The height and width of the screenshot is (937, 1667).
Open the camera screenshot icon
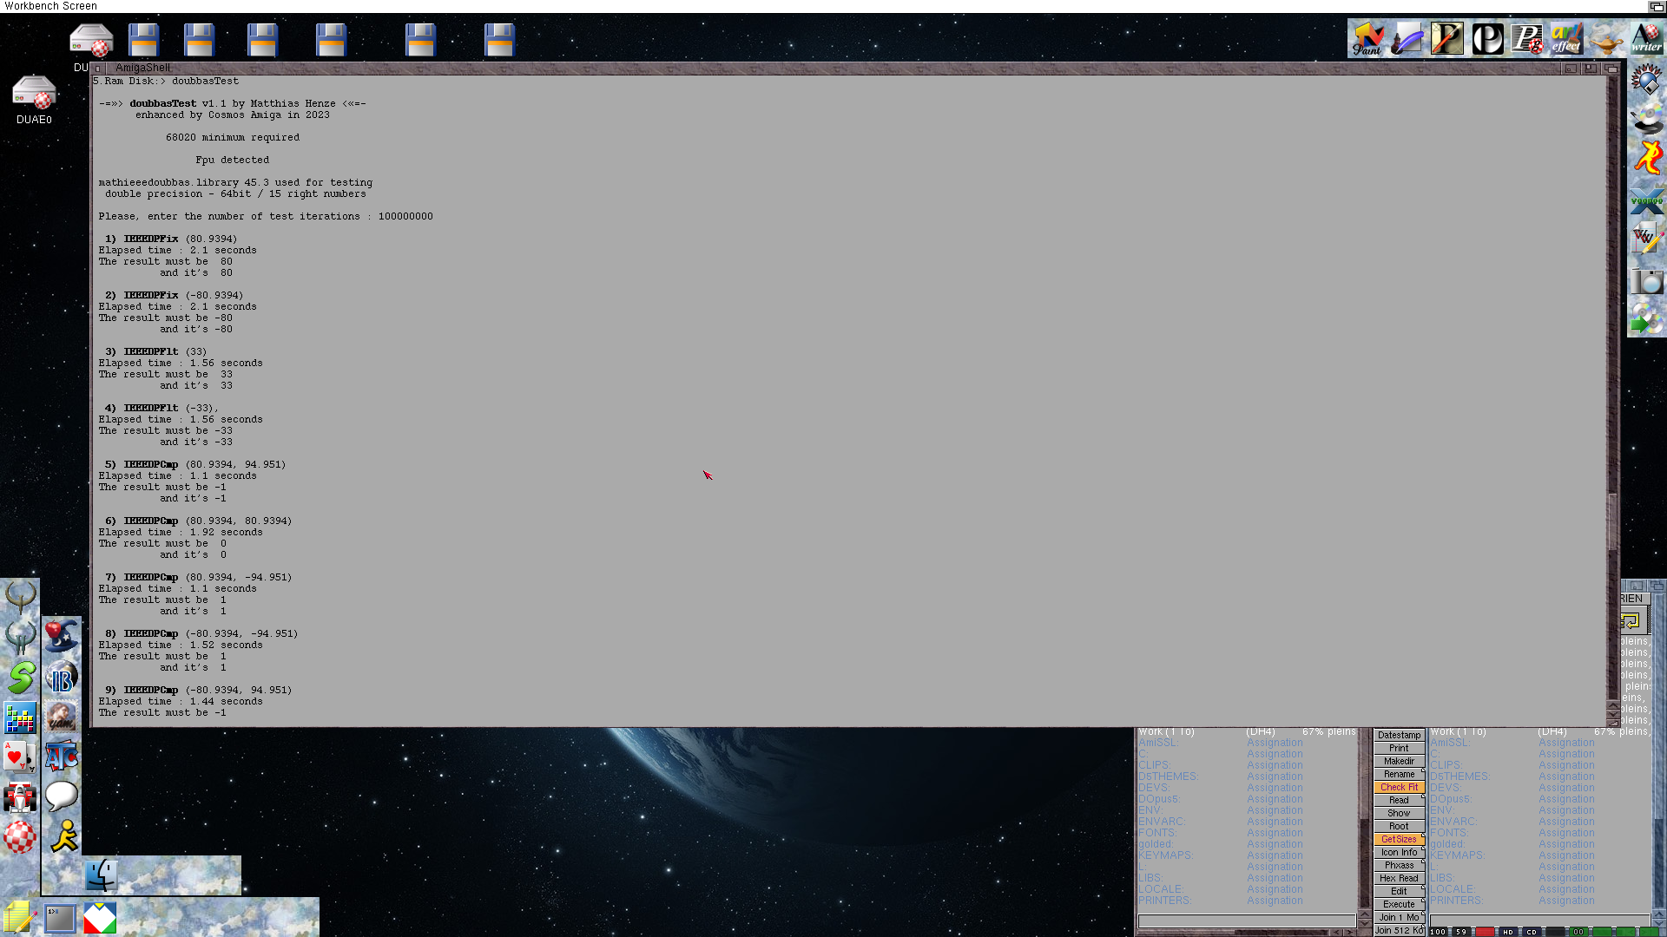pos(1646,281)
